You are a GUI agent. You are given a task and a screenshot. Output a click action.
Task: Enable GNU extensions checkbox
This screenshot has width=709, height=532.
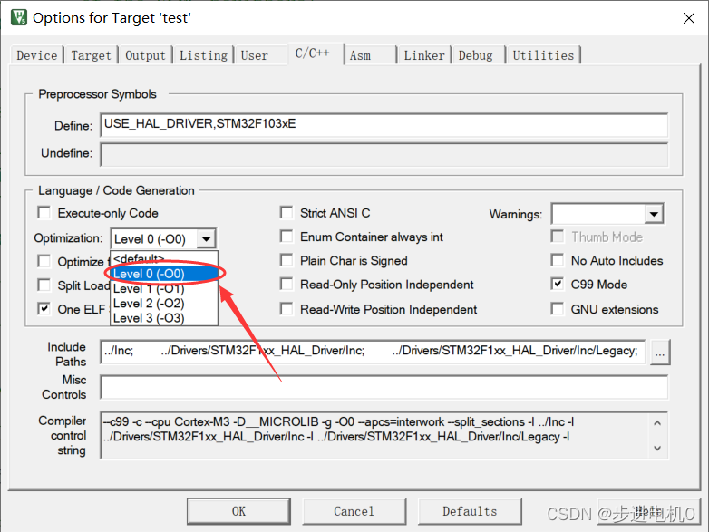point(558,309)
